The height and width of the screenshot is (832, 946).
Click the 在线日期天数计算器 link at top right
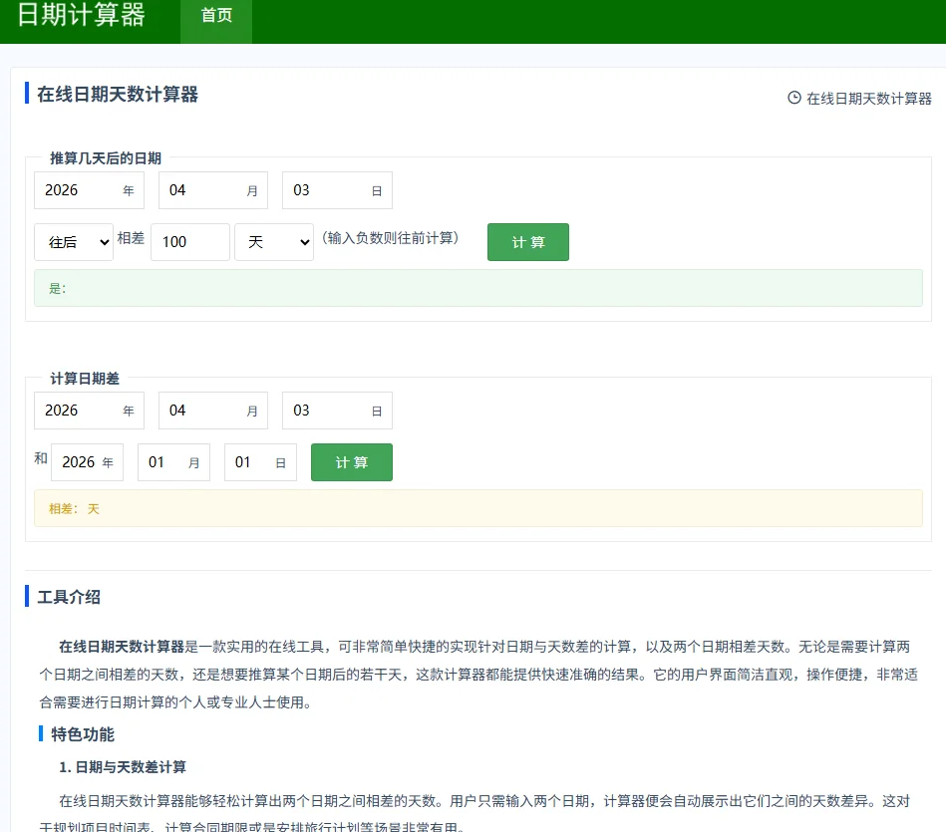(x=868, y=99)
